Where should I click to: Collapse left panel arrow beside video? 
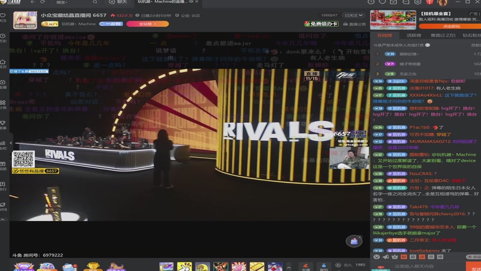point(11,143)
